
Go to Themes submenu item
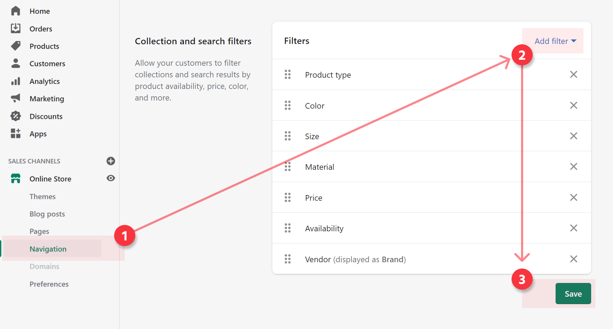42,196
